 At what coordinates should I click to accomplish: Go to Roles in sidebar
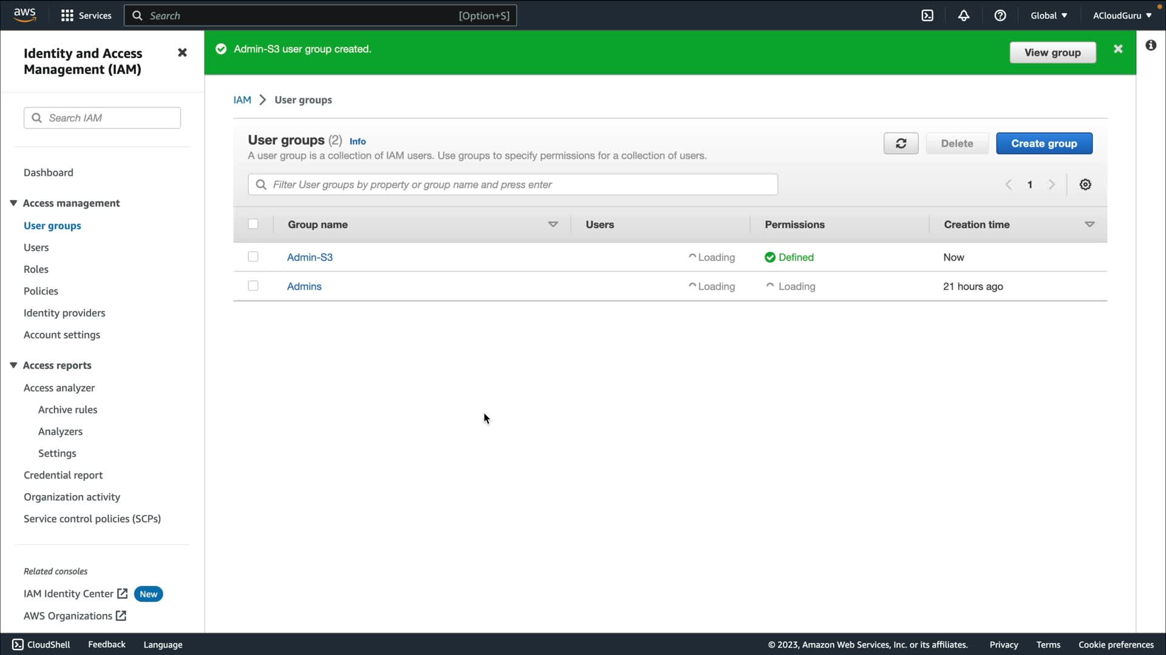coord(36,269)
